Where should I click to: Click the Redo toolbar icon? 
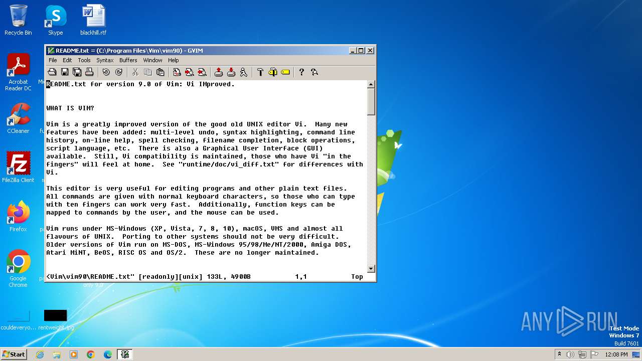pos(119,72)
